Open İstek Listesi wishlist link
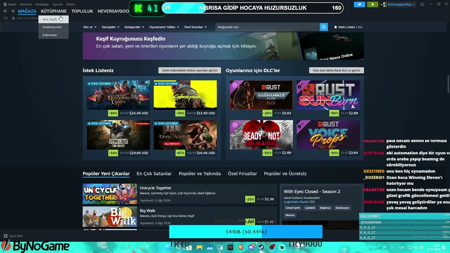450x253 pixels. point(348,27)
